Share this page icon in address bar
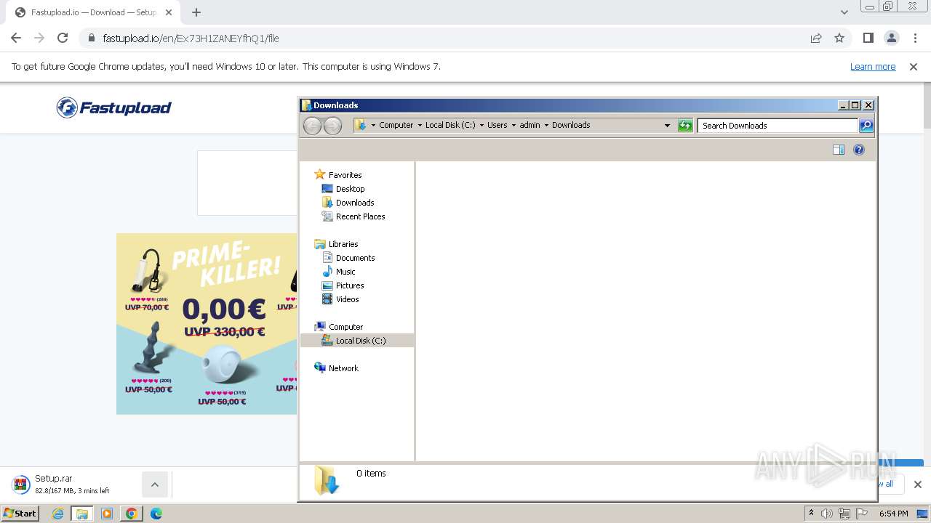The height and width of the screenshot is (523, 931). (x=816, y=38)
